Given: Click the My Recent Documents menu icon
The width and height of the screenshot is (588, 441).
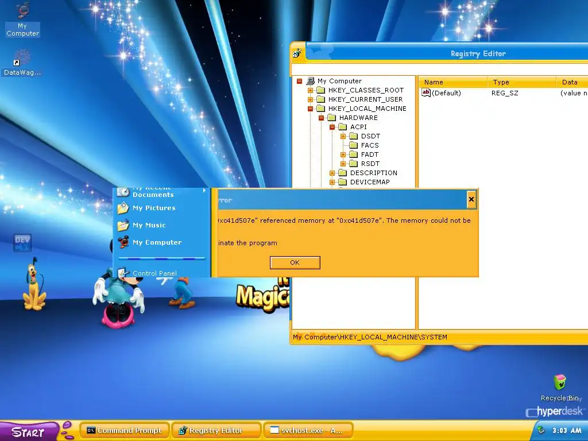Looking at the screenshot, I should point(123,192).
